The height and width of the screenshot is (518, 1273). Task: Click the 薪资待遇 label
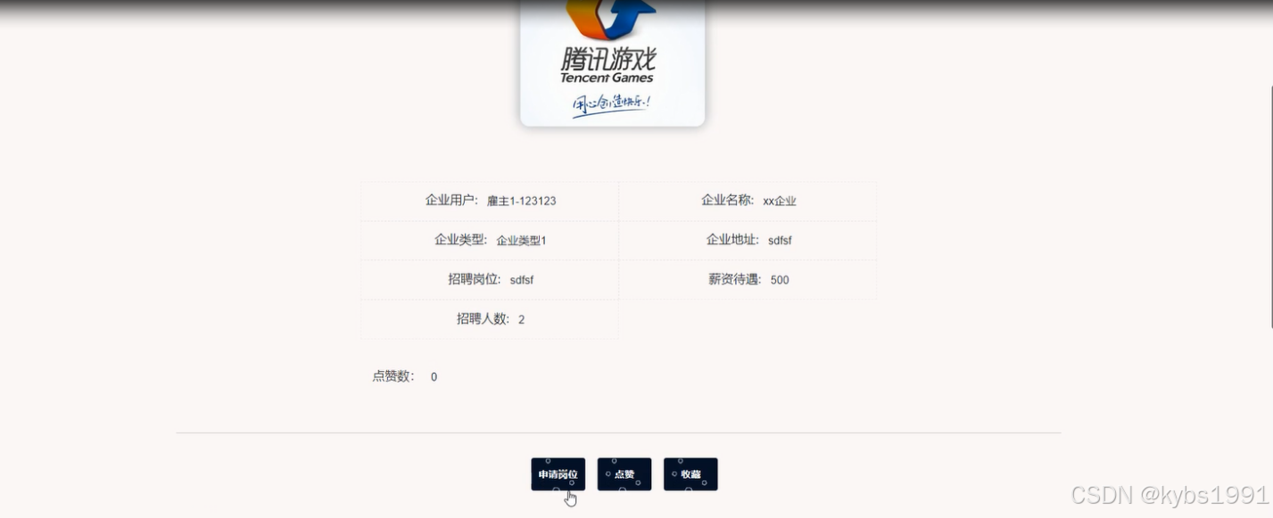(x=736, y=279)
